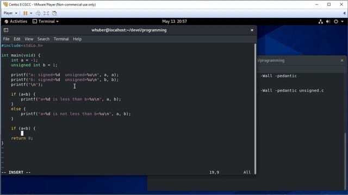348x195 pixels.
Task: Open the View menu in terminal
Action: 29,39
